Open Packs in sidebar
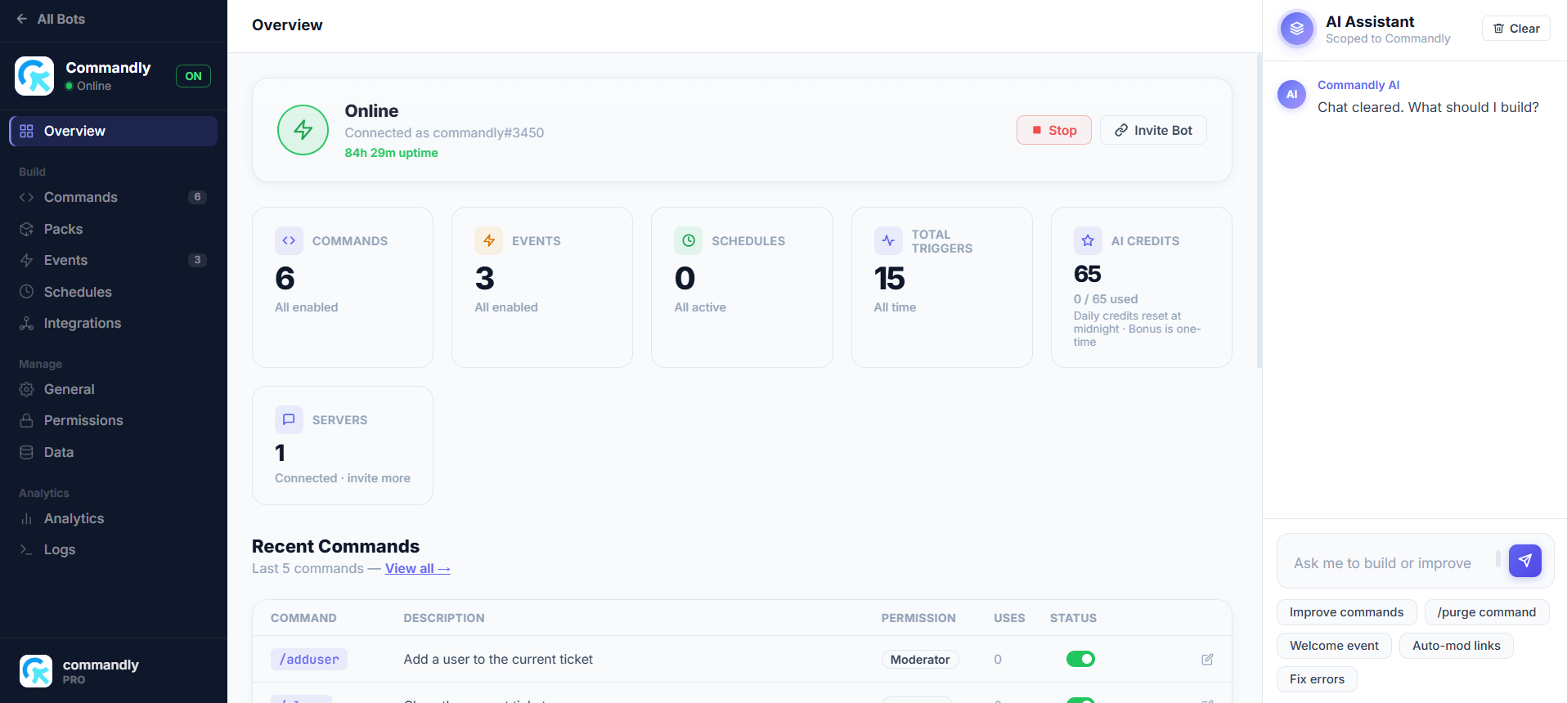This screenshot has height=703, width=1567. tap(114, 229)
